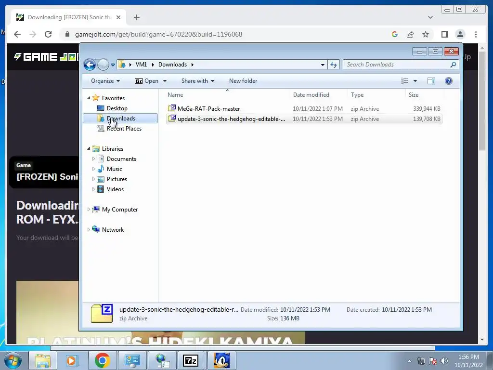The height and width of the screenshot is (370, 493).
Task: Select the Videos library
Action: click(x=115, y=189)
